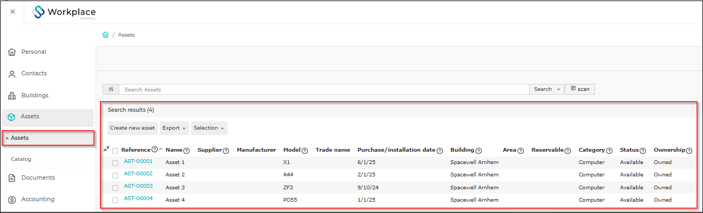This screenshot has height=213, width=703.
Task: Click the Contacts person icon in the sidebar
Action: [11, 74]
